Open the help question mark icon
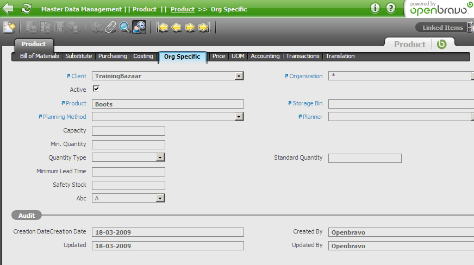The image size is (474, 265). (x=391, y=8)
